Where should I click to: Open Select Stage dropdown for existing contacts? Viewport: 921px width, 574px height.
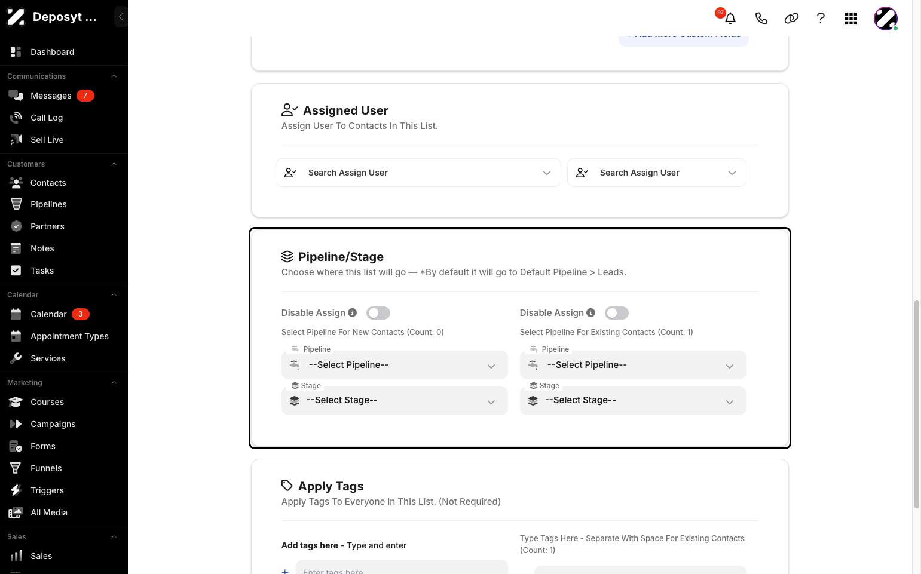(633, 401)
